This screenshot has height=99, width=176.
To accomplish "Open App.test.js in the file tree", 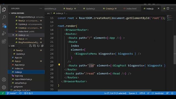I will click(26, 65).
